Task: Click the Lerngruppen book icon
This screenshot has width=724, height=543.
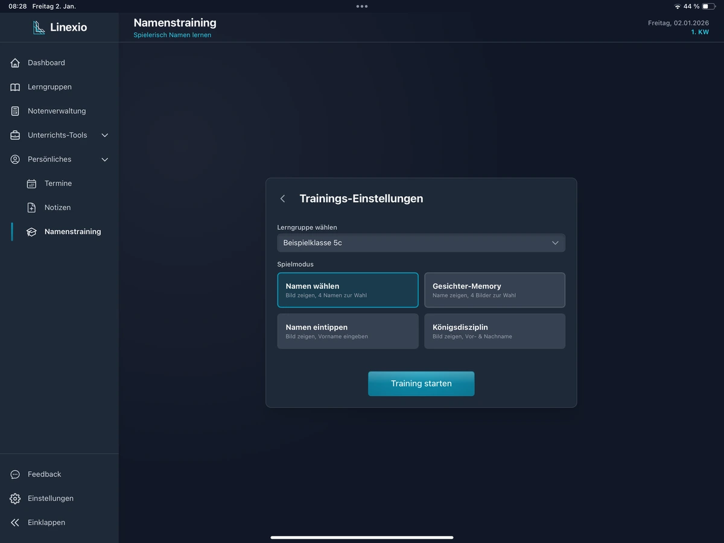Action: (15, 87)
